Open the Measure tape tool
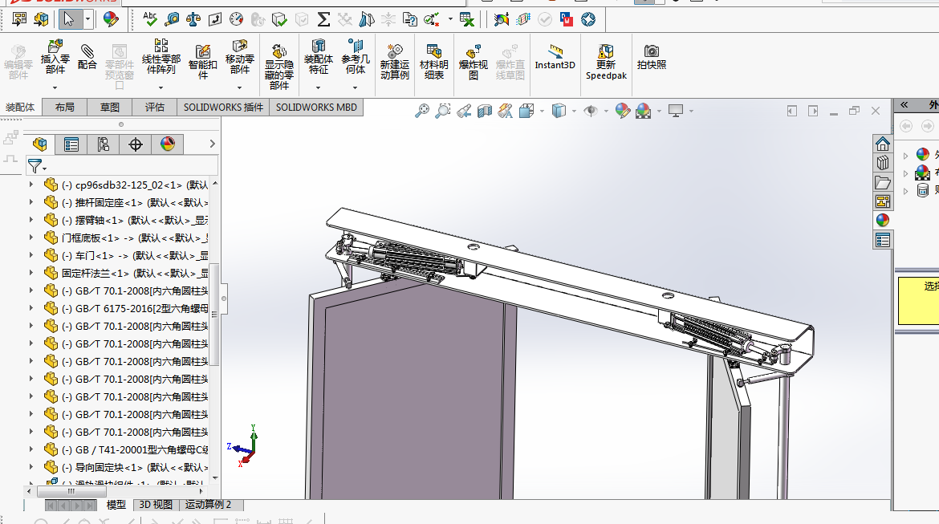This screenshot has width=939, height=524. [x=172, y=19]
